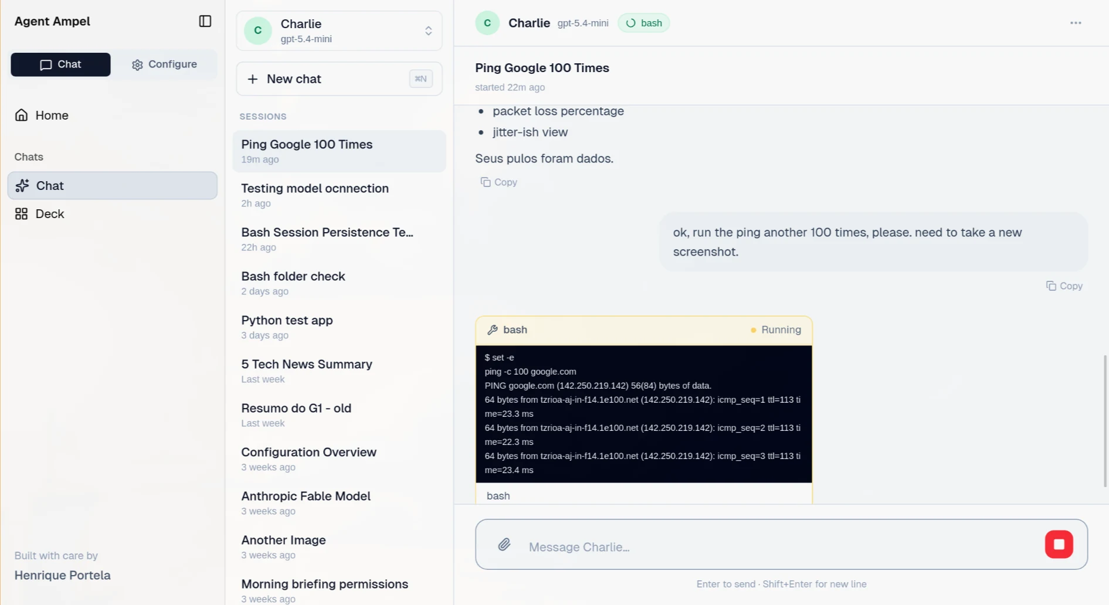Click the Ping Google 100 Times chat title

pyautogui.click(x=542, y=68)
